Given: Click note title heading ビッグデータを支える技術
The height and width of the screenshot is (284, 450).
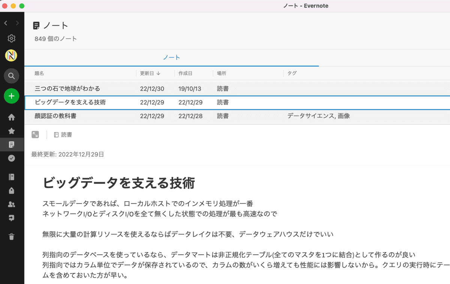Looking at the screenshot, I should 119,183.
